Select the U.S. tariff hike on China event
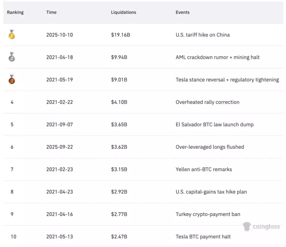The height and width of the screenshot is (247, 286). click(203, 35)
